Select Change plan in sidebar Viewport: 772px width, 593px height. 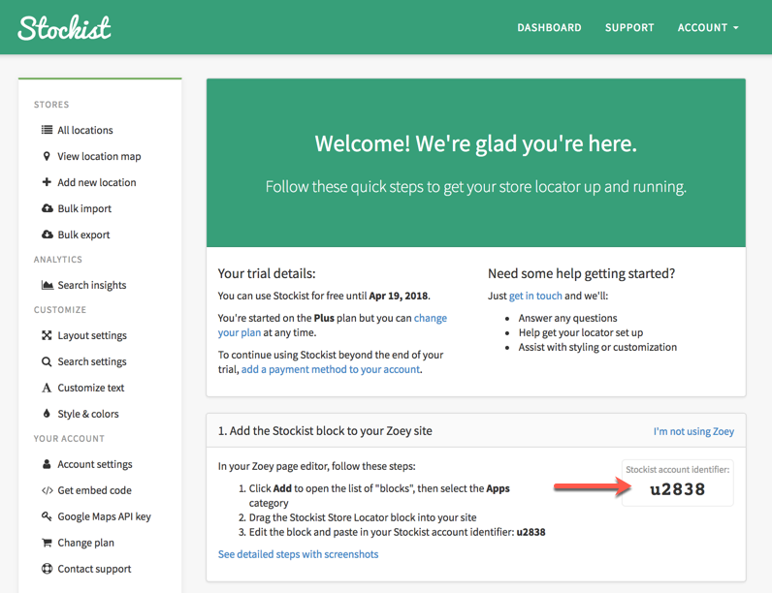tap(85, 543)
